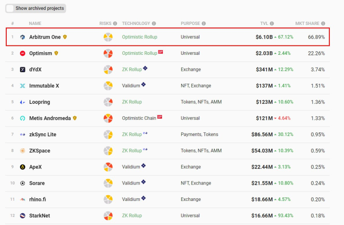This screenshot has width=344, height=225.
Task: Click the shield badge next to Optimism
Action: point(56,53)
